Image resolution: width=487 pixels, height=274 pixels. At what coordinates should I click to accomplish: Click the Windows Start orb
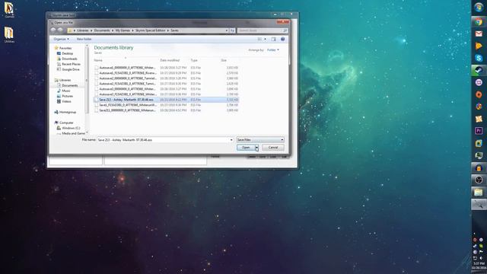(x=479, y=7)
